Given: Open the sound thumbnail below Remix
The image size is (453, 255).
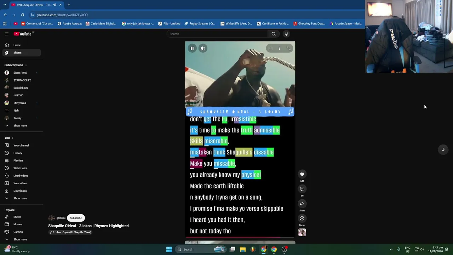Looking at the screenshot, I should [x=302, y=232].
